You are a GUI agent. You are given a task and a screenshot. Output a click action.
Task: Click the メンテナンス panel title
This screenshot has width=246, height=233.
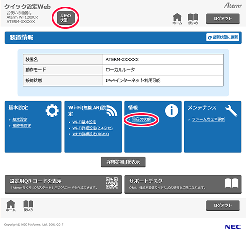click(202, 108)
